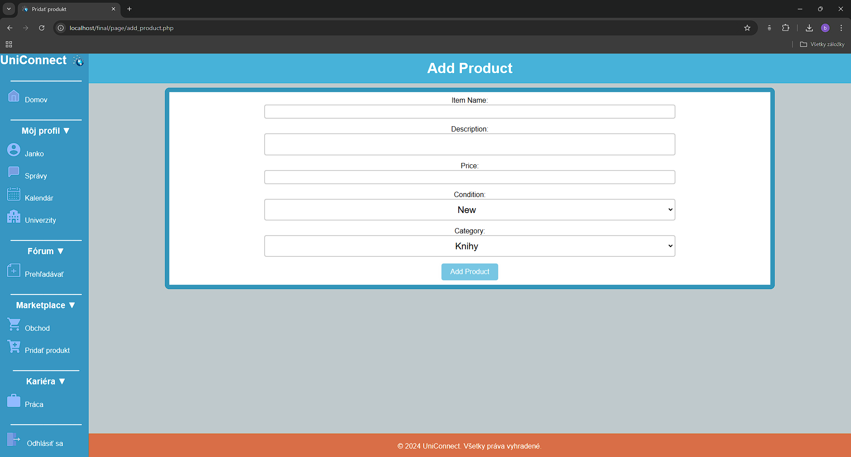
Task: Reload the page
Action: 42,28
